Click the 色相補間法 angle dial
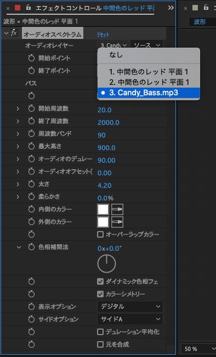 107,264
